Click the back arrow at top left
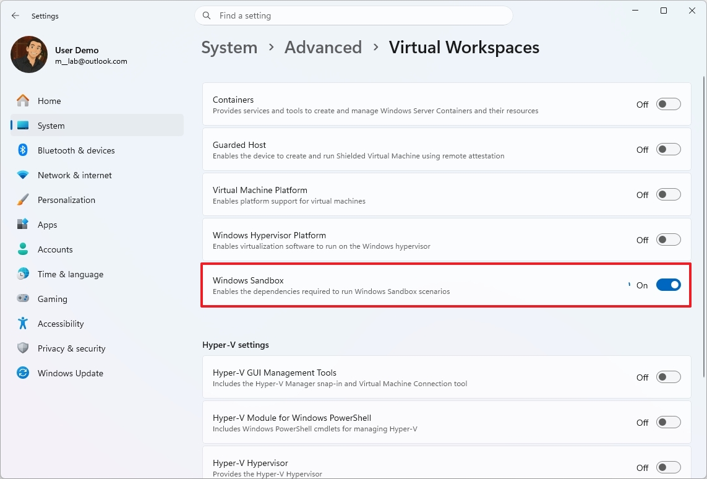707x479 pixels. coord(15,15)
